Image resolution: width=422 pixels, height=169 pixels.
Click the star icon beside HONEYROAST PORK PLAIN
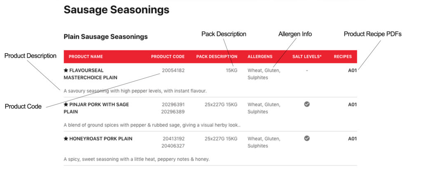pyautogui.click(x=66, y=139)
